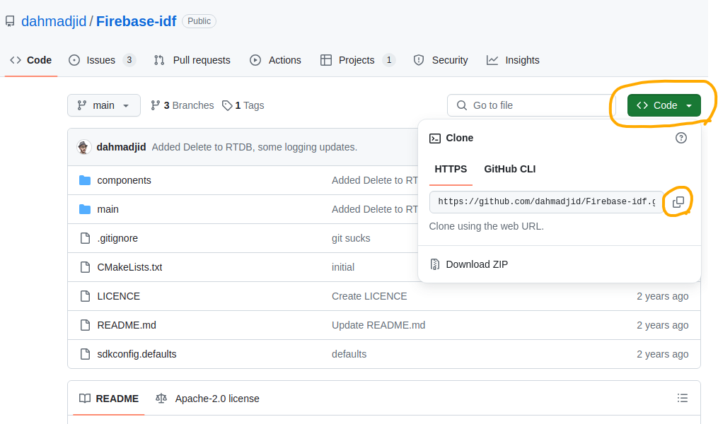Click the Firebase-idf repository name link

click(x=136, y=21)
